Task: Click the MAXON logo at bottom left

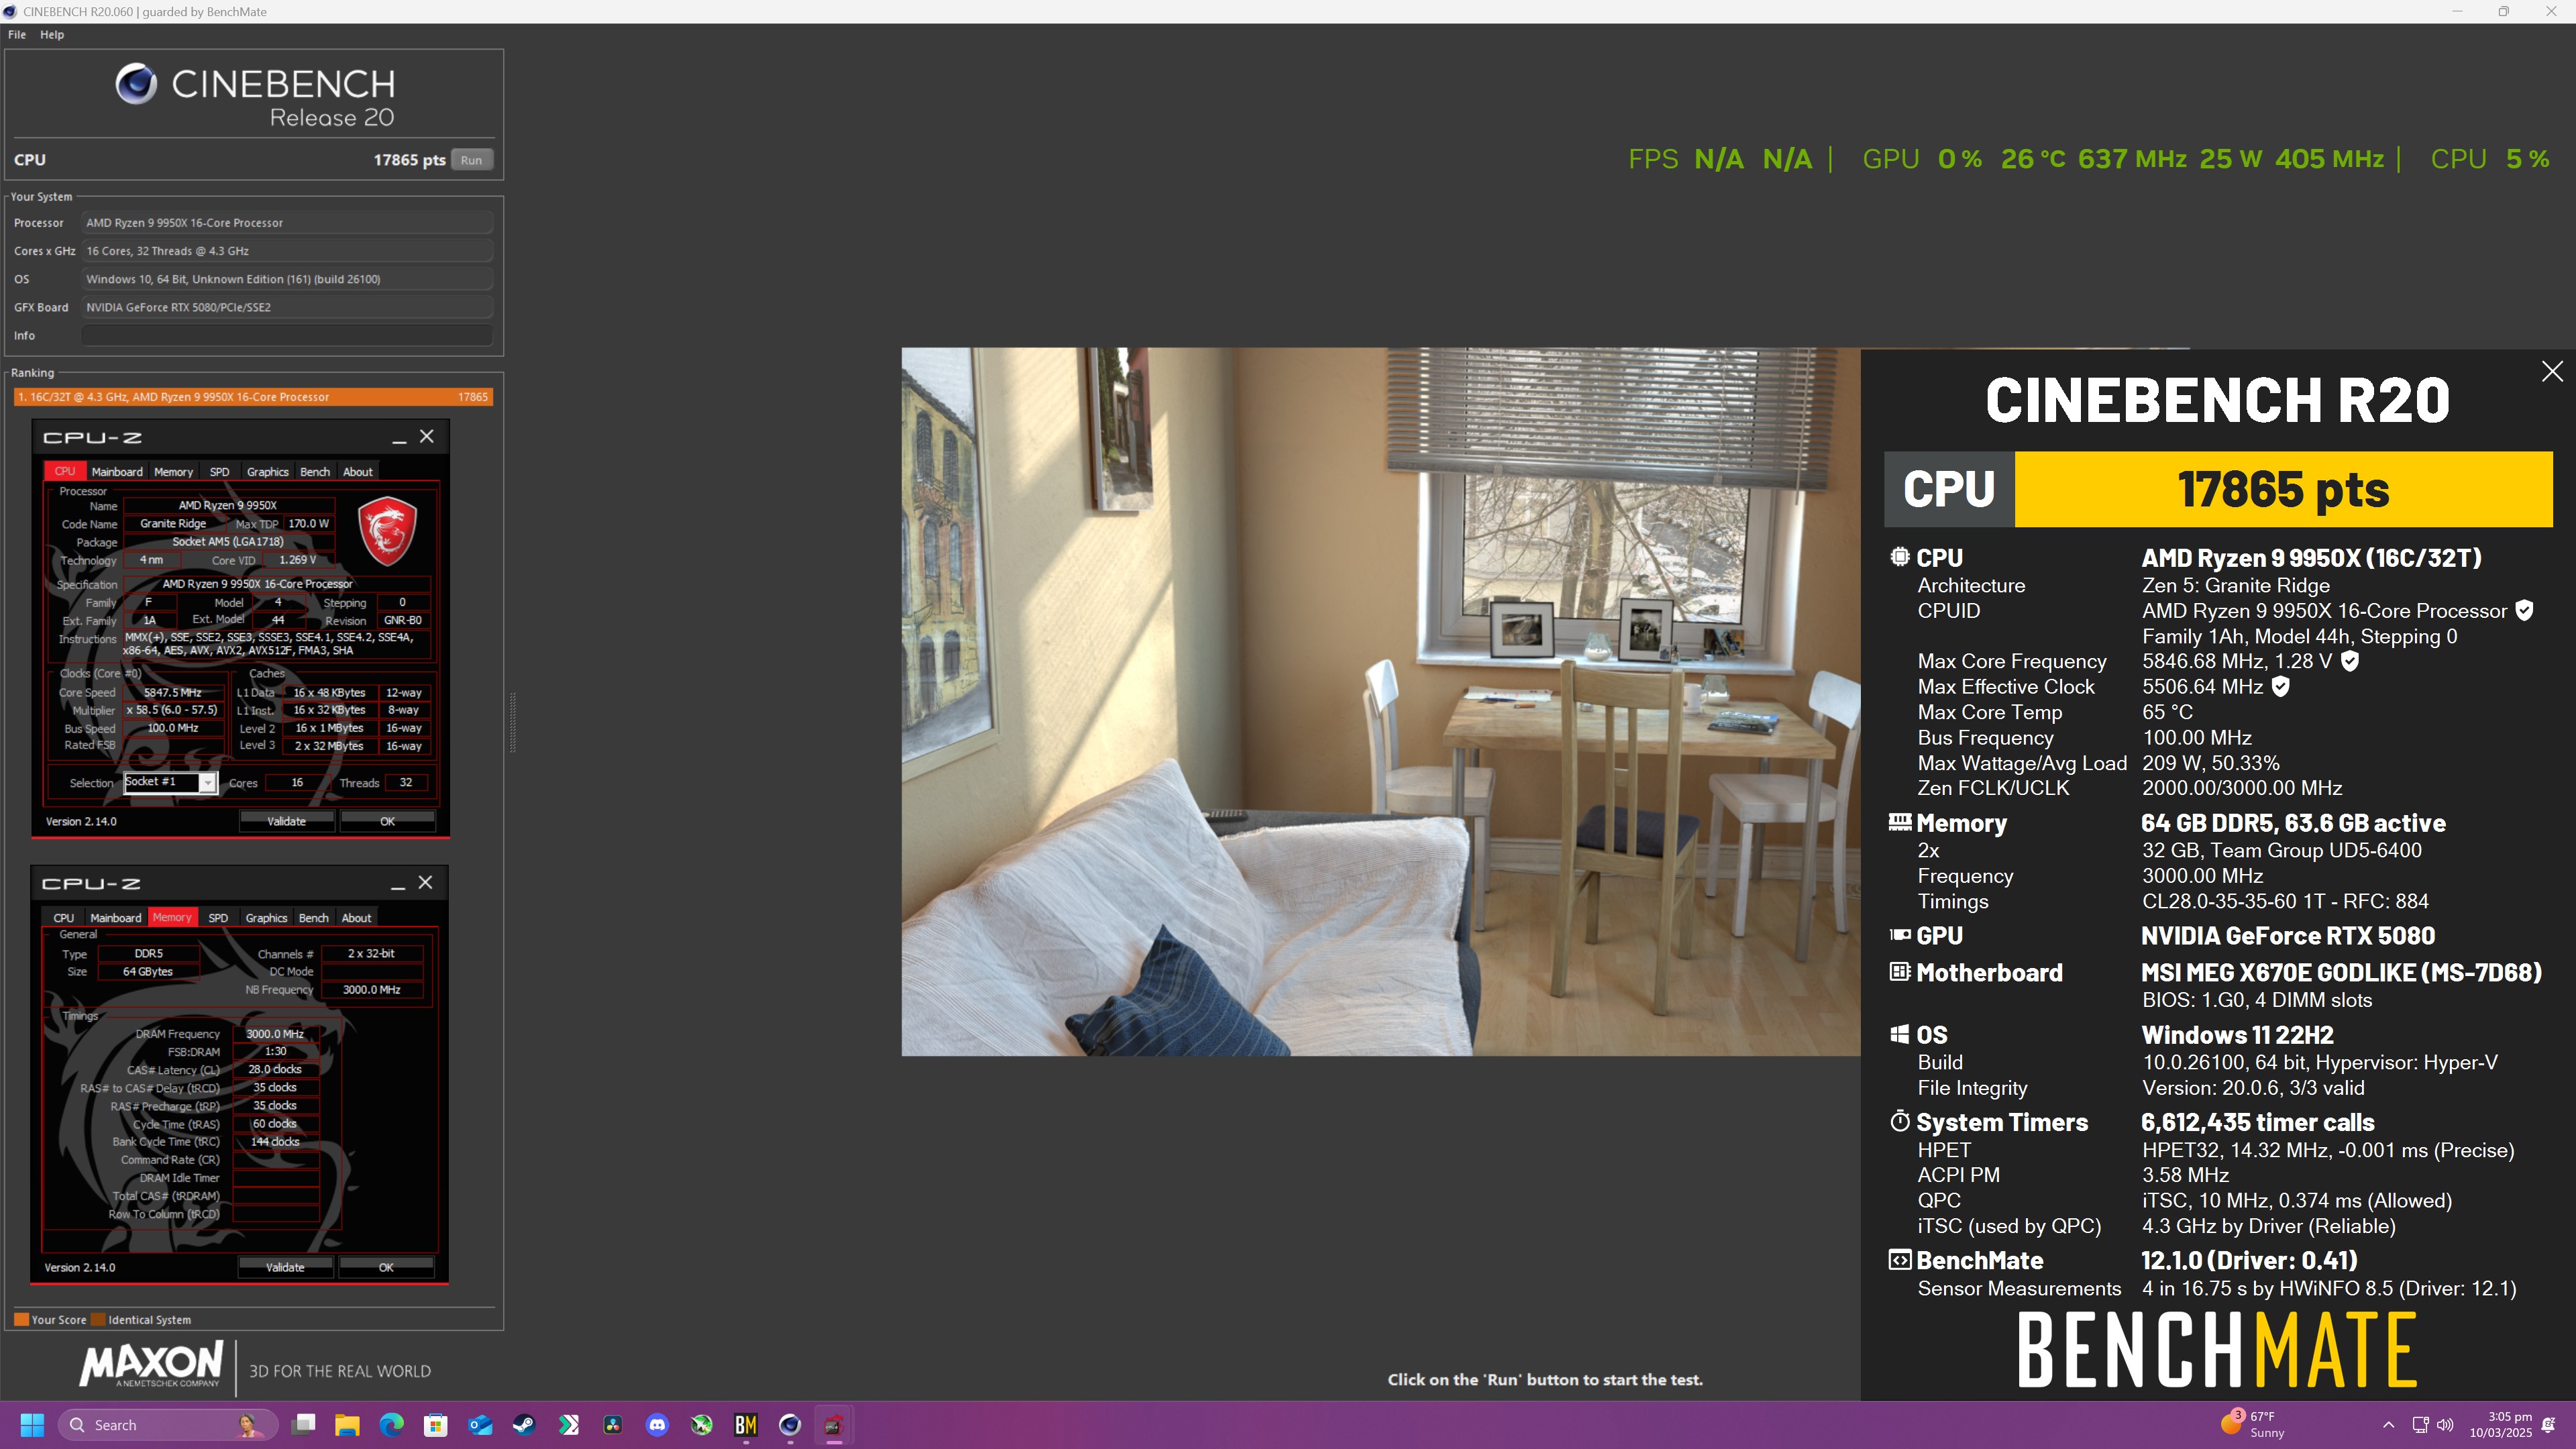Action: click(151, 1365)
